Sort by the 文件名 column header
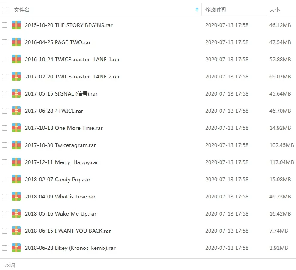The height and width of the screenshot is (270, 296). tap(22, 9)
